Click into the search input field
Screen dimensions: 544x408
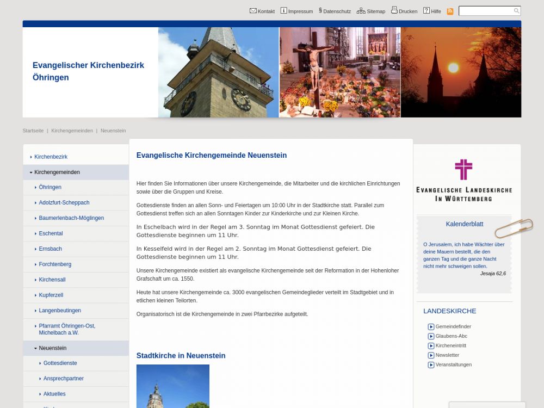pyautogui.click(x=485, y=11)
